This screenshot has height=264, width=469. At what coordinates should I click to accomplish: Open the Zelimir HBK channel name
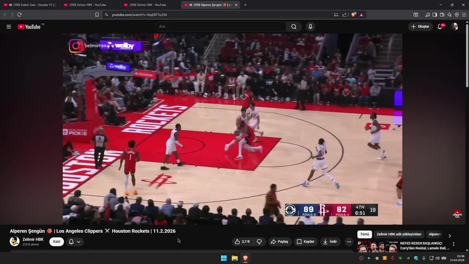coord(33,239)
